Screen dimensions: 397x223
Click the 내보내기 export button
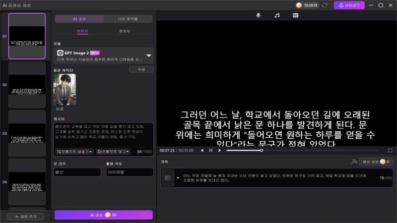[349, 5]
